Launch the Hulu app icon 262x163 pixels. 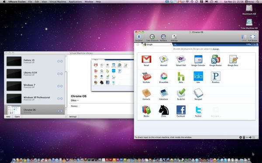181,77
